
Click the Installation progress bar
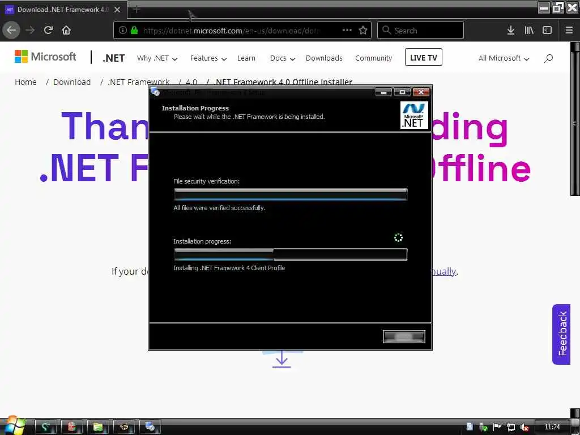click(x=291, y=254)
